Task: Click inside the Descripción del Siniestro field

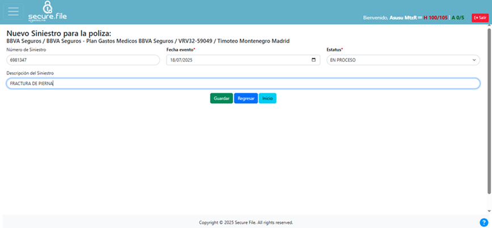Action: [243, 83]
